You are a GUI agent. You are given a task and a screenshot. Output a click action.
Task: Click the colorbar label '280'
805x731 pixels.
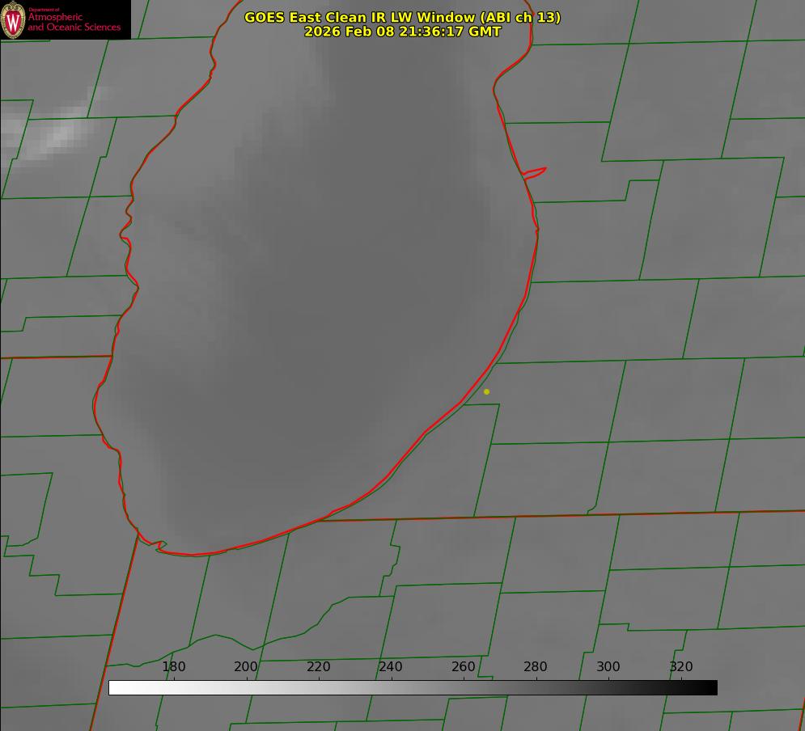(535, 666)
